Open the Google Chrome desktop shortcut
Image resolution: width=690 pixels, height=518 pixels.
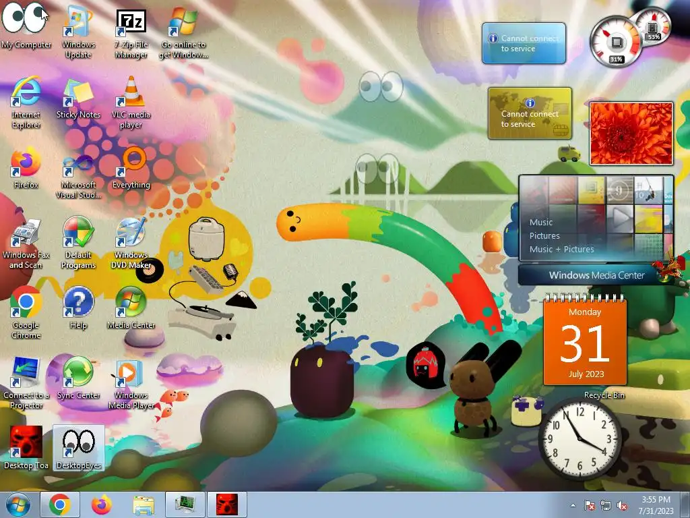[x=26, y=313]
